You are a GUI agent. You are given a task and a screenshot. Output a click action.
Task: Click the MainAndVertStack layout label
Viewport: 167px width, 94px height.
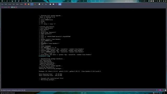(9, 93)
